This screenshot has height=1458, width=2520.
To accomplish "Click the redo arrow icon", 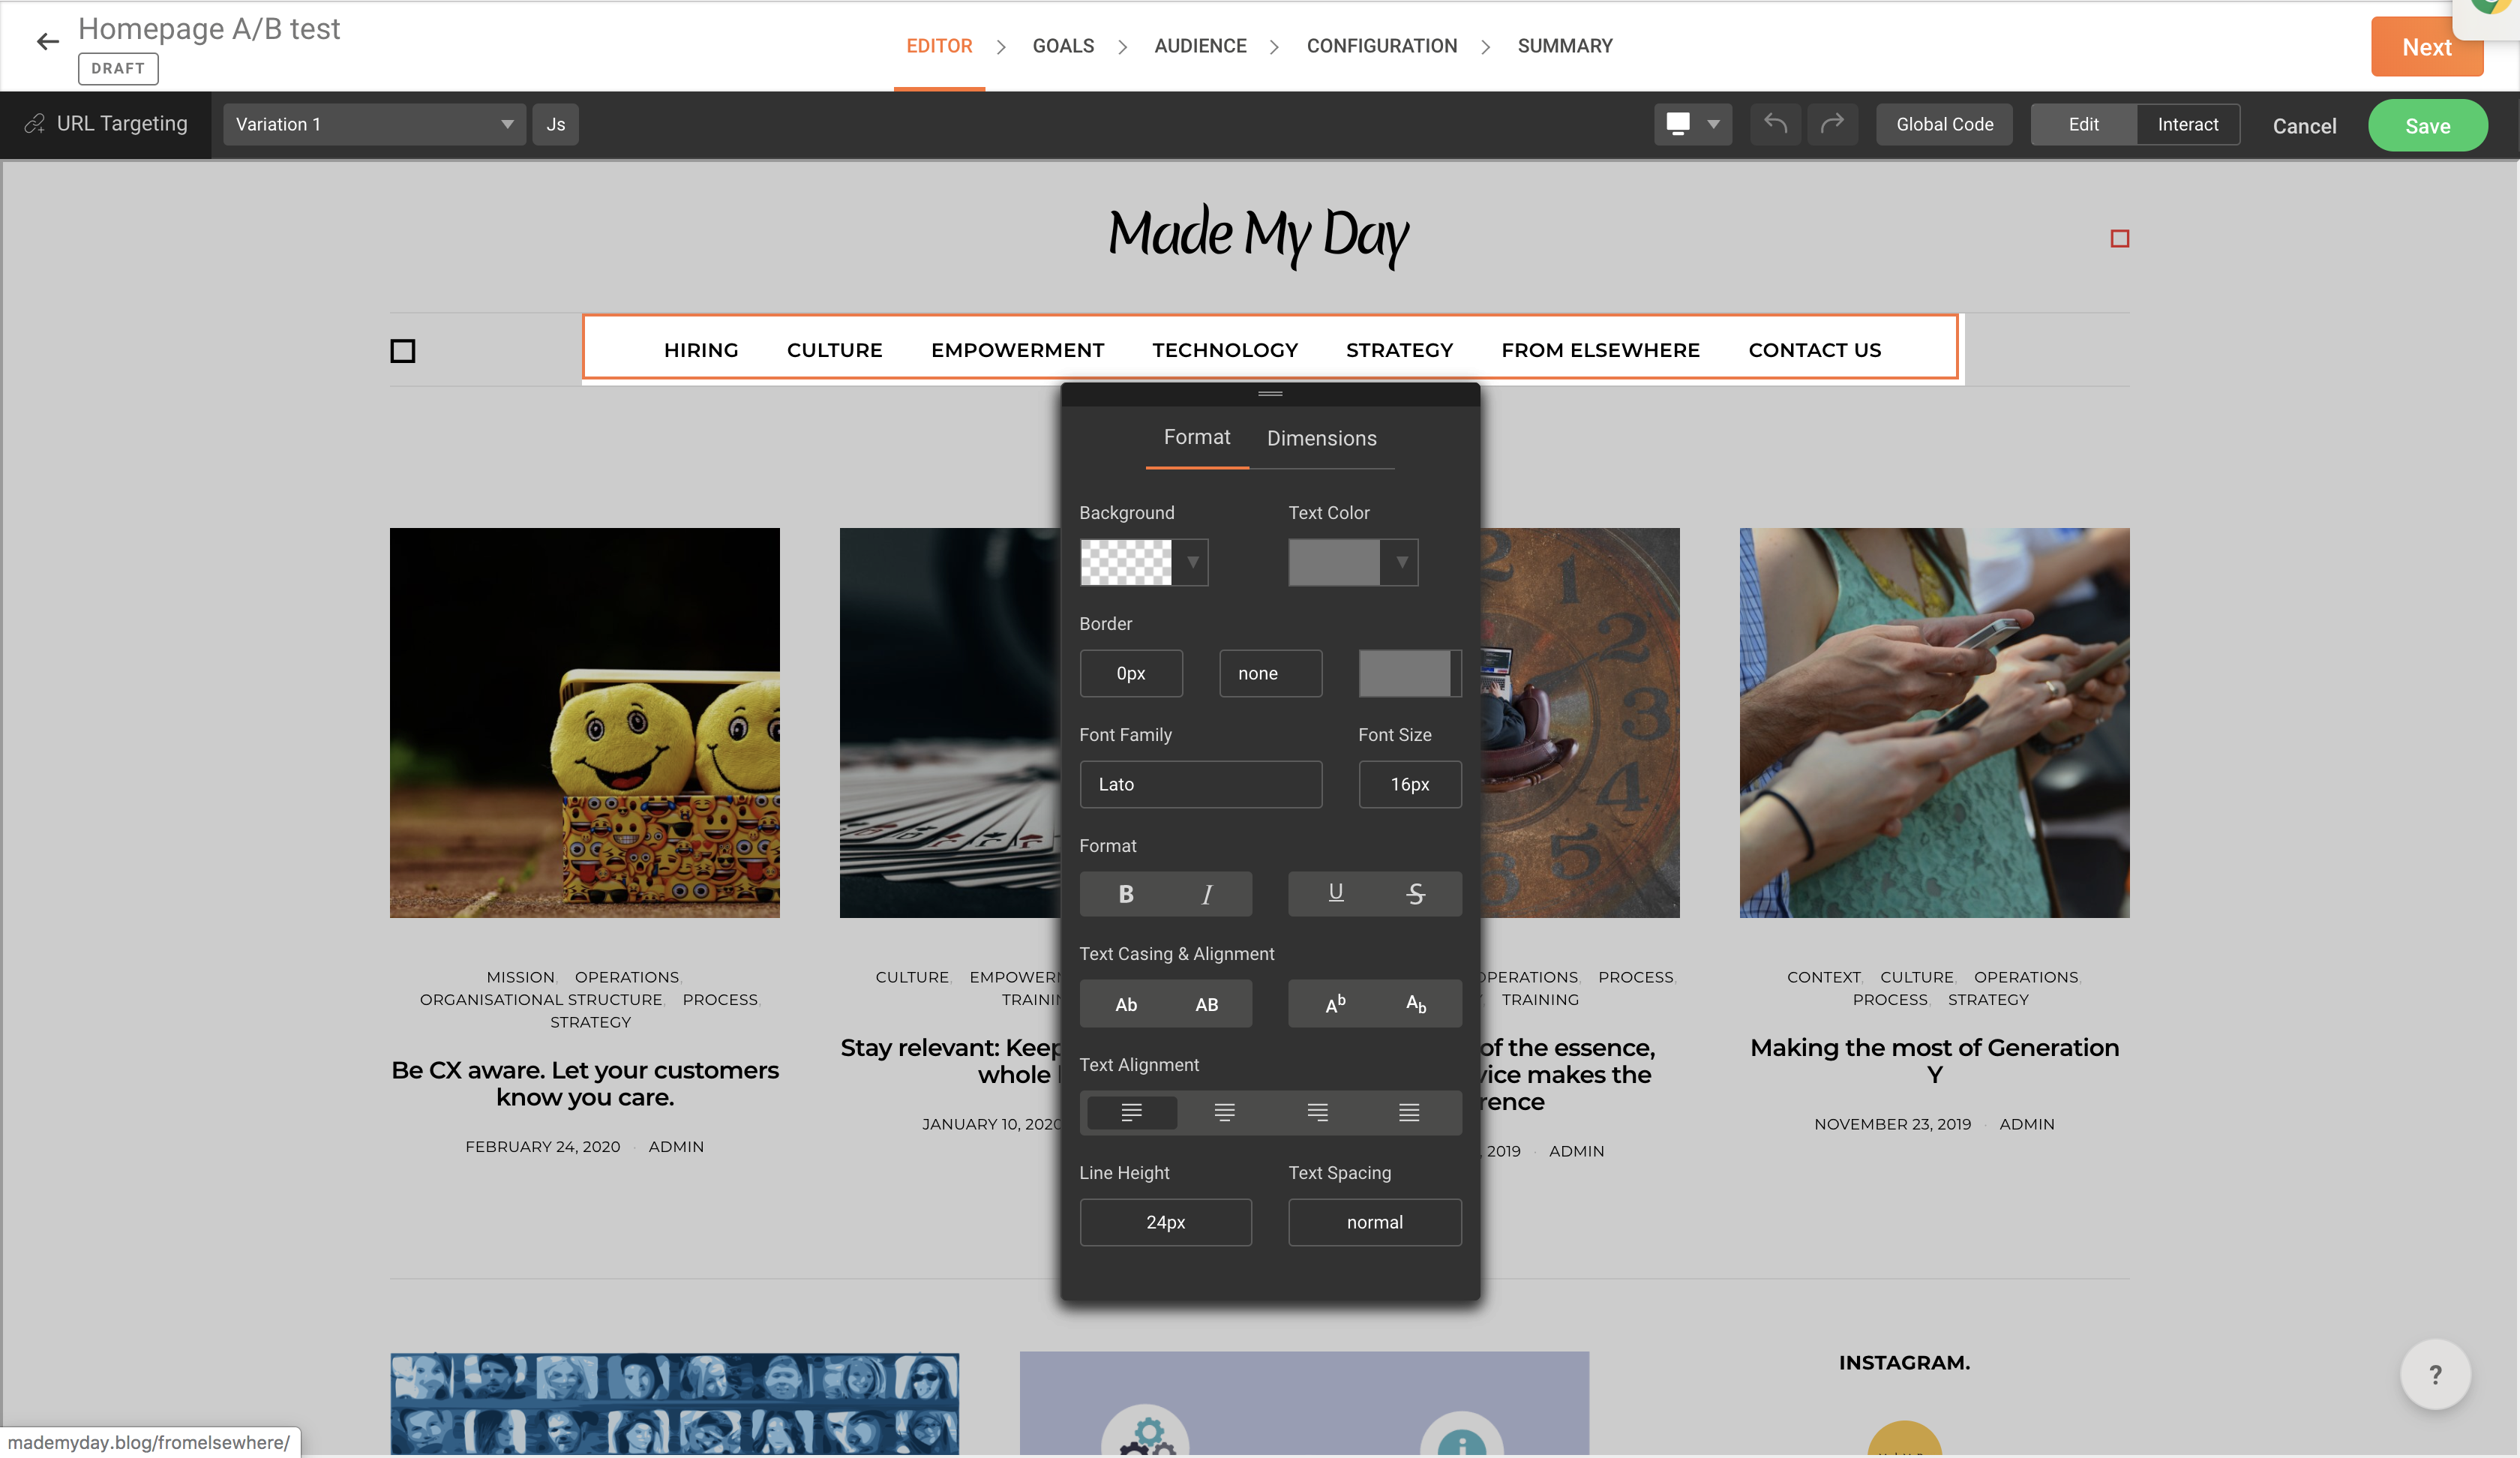I will pyautogui.click(x=1831, y=124).
